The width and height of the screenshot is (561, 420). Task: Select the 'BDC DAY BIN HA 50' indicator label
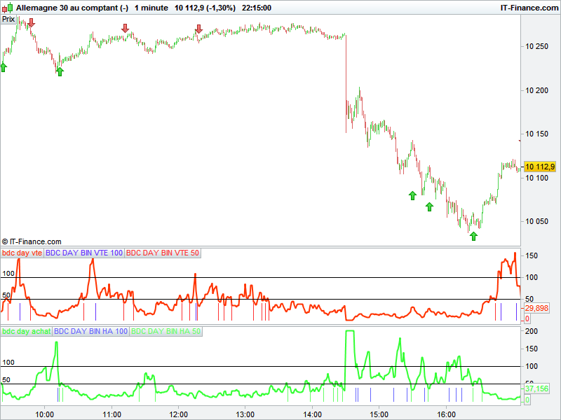click(x=165, y=331)
